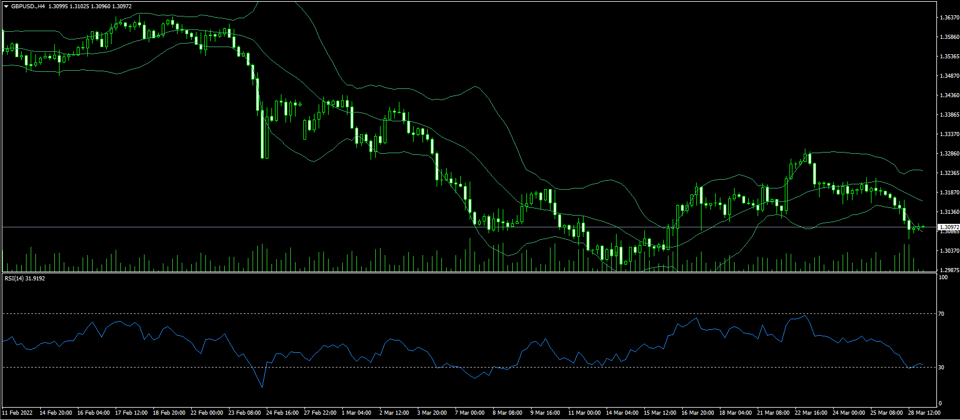Click the 21 Mar 08:00 time label
Image resolution: width=960 pixels, height=420 pixels.
[774, 413]
